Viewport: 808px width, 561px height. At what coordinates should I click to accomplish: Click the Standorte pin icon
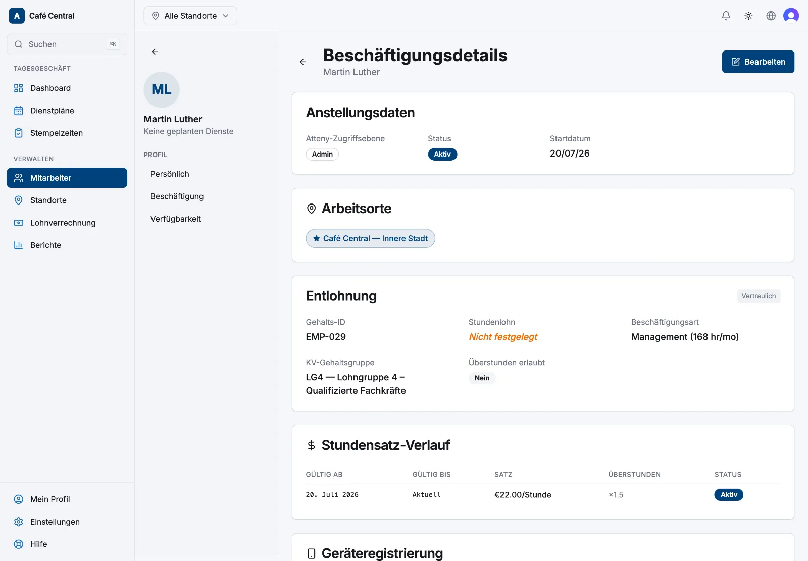[19, 200]
